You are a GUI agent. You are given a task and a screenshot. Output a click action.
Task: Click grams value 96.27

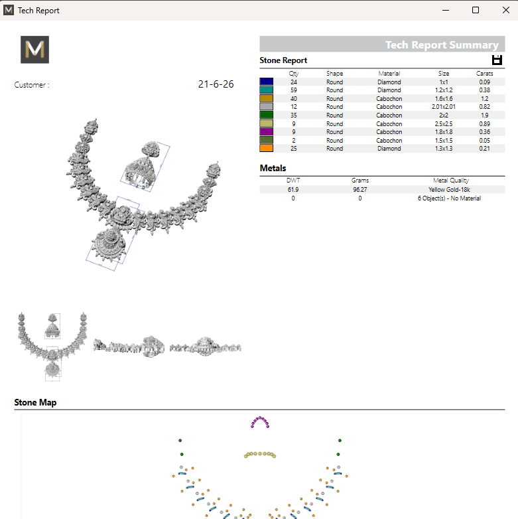[x=360, y=190]
